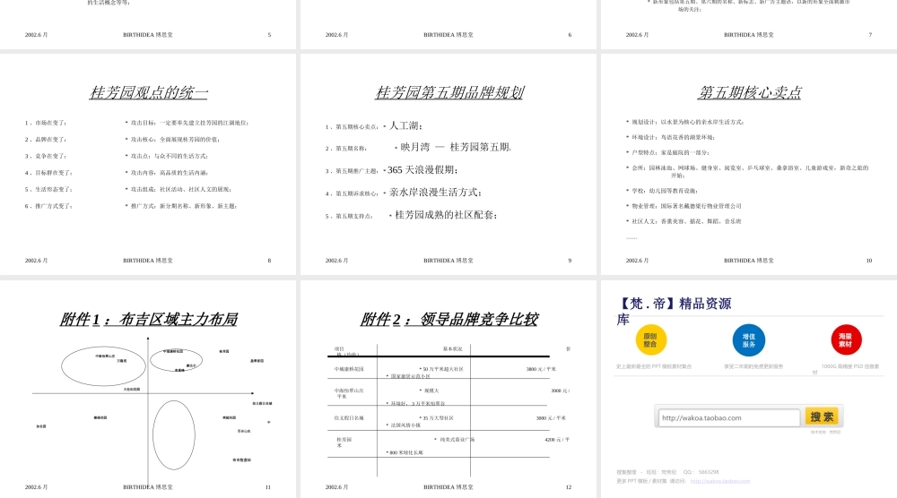897x498 pixels.
Task: Click the list item 4、目标群在变了
Action: 48,173
